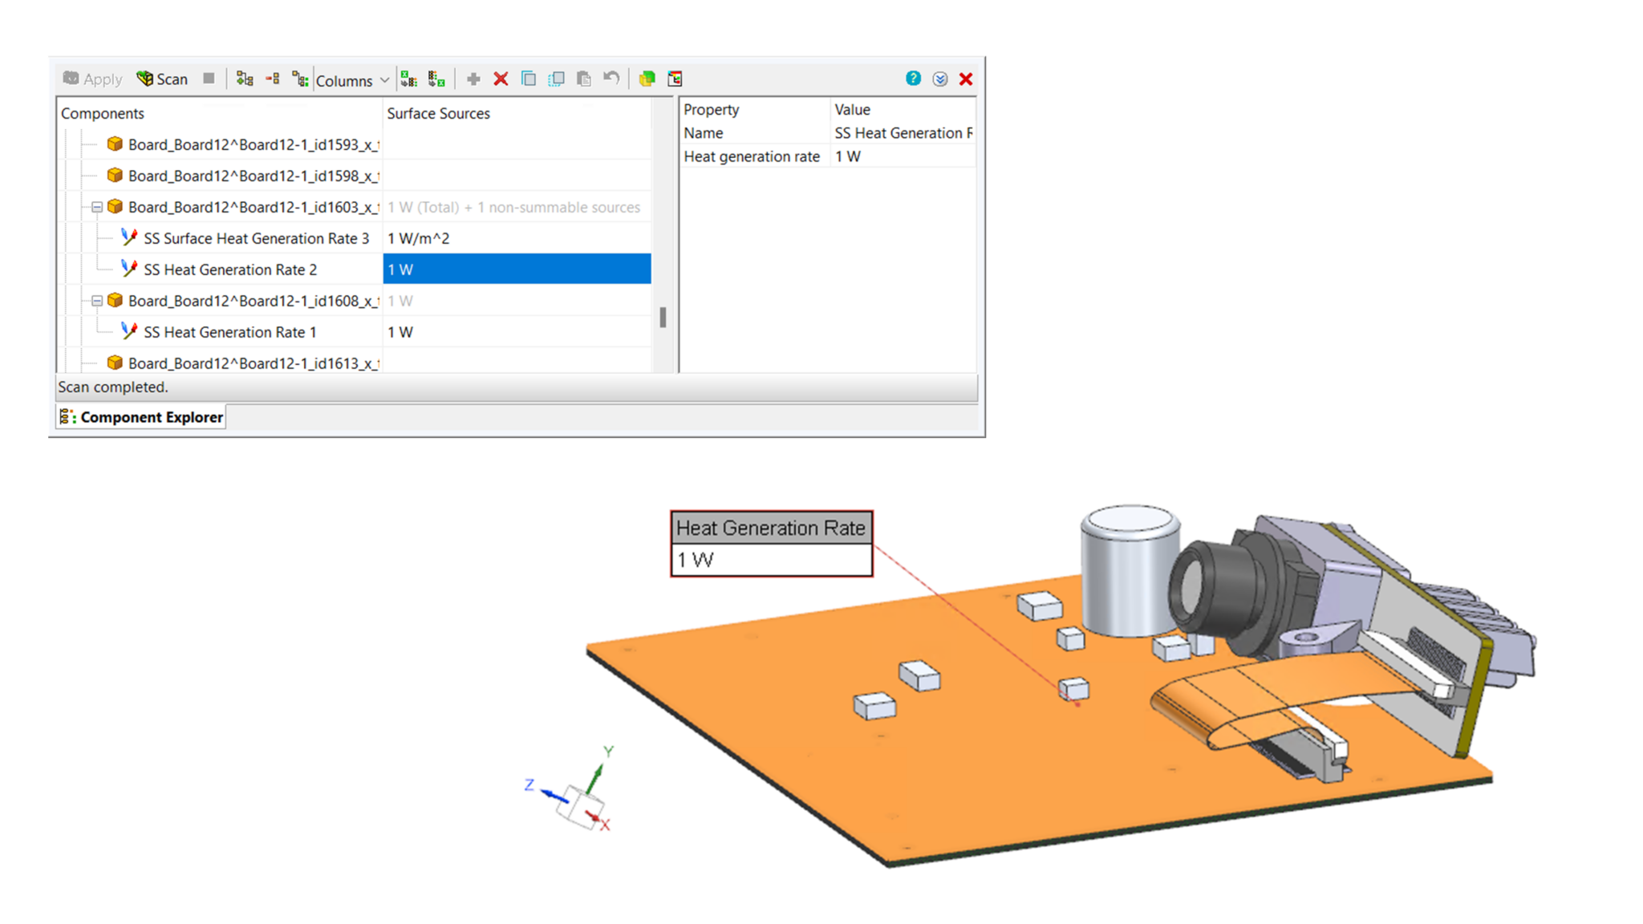Viewport: 1643px width, 924px height.
Task: Collapse the Board12-1_id1608 tree node
Action: click(x=97, y=301)
